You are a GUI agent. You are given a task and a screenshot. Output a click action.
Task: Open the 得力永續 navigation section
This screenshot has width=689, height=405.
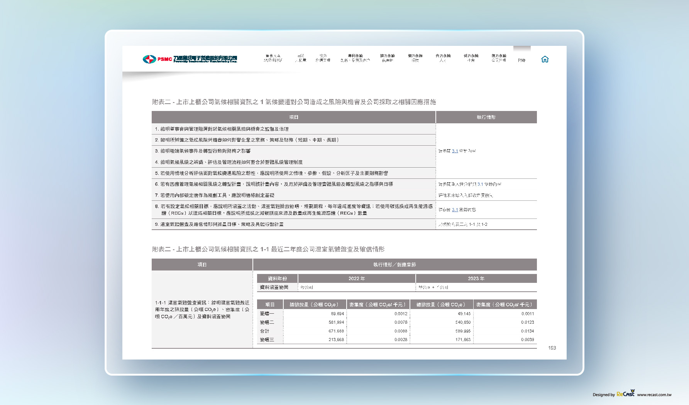[x=499, y=58]
